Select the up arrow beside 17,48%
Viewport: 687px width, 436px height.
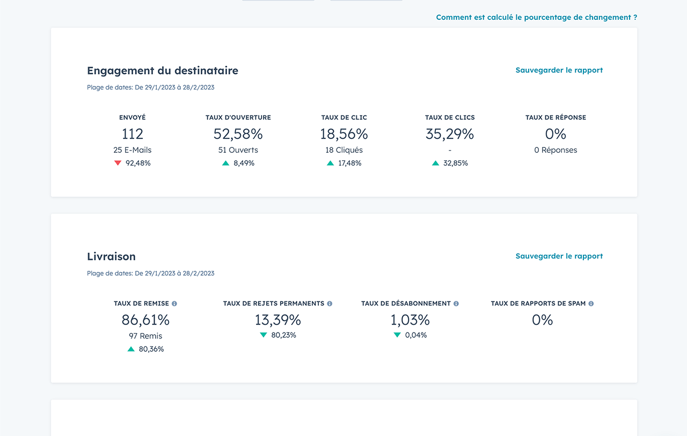[331, 163]
